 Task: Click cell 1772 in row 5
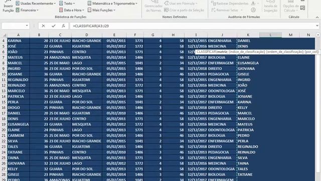click(x=135, y=46)
